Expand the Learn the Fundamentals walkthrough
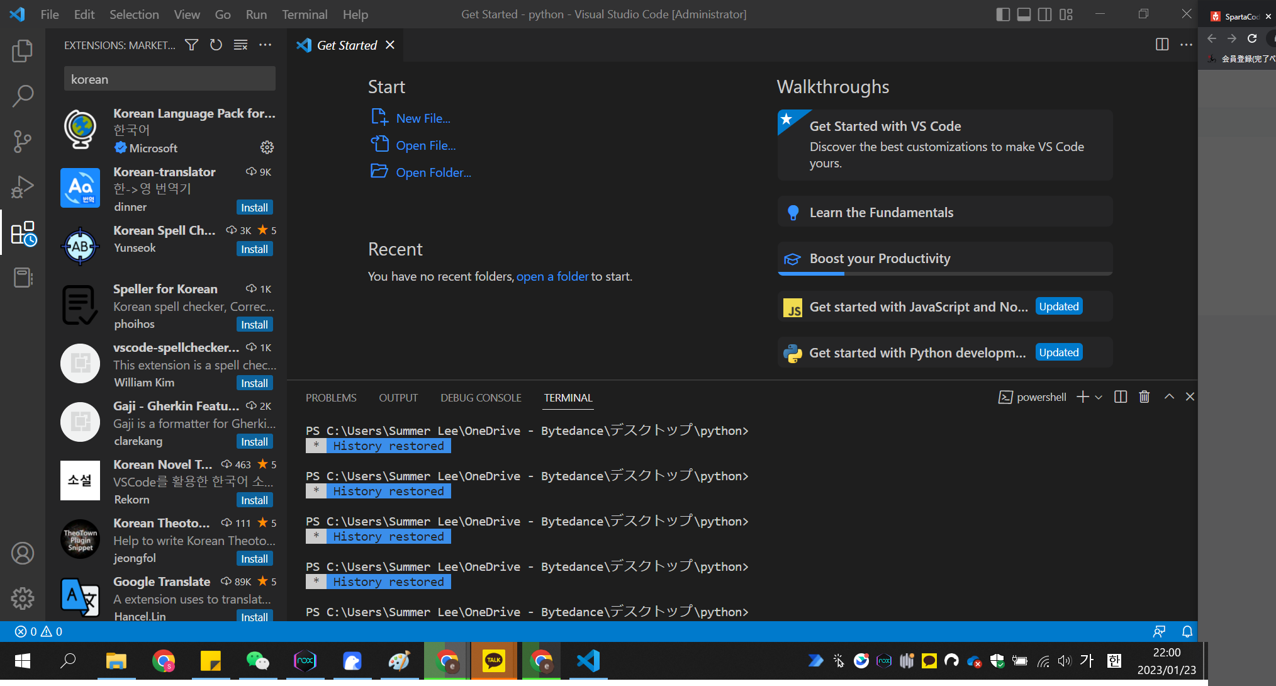Viewport: 1276px width, 686px height. (x=945, y=212)
